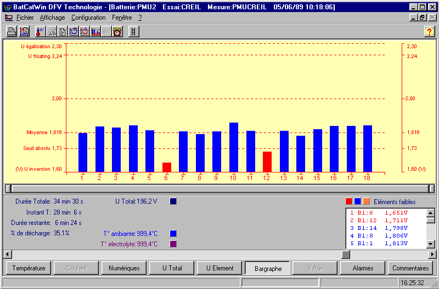This screenshot has height=289, width=439.
Task: Open the Commentaires view
Action: pyautogui.click(x=410, y=268)
